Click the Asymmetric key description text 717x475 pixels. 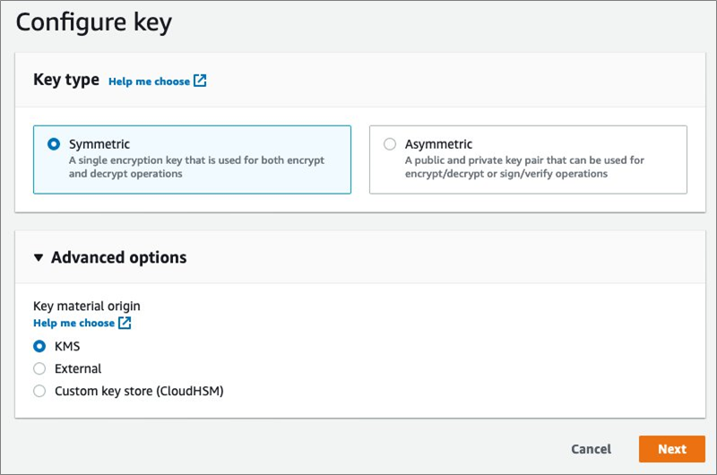click(524, 167)
